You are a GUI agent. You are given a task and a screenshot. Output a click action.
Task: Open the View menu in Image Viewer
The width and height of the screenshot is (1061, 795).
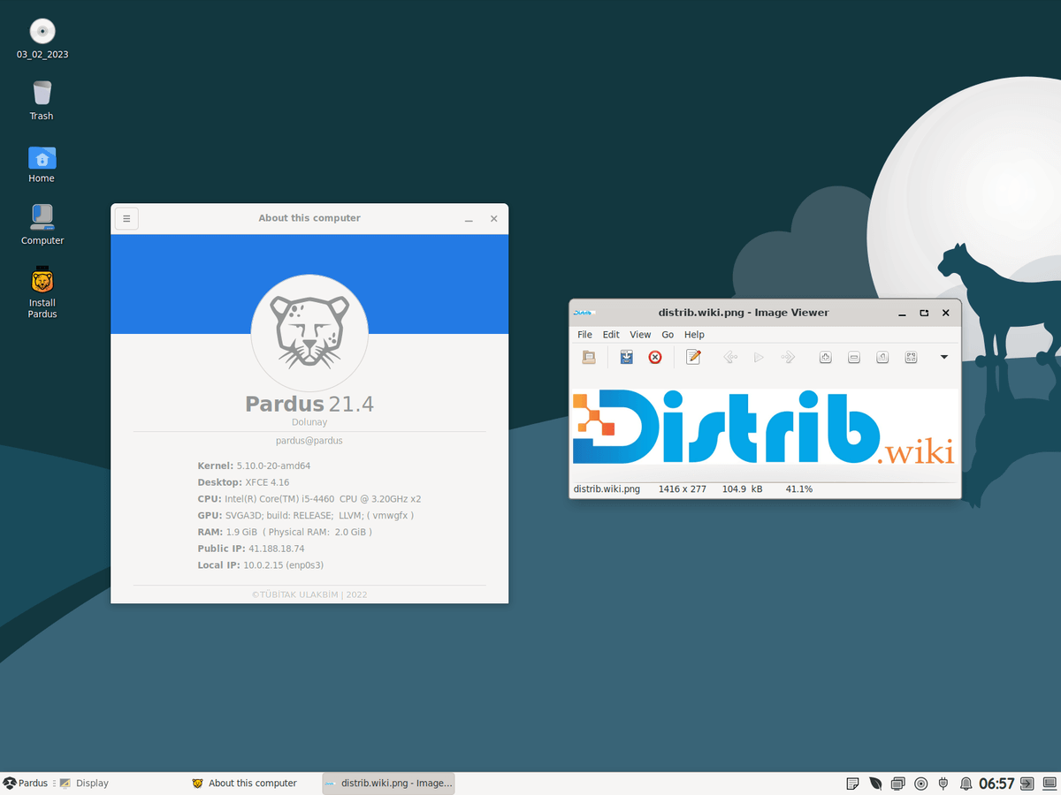(x=640, y=335)
